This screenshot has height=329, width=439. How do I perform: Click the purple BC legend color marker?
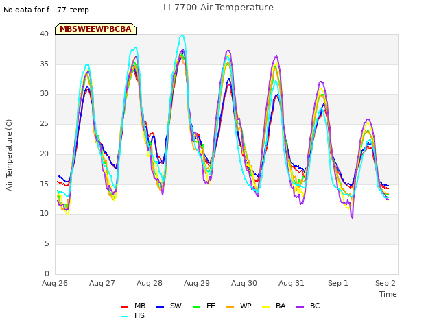point(300,307)
